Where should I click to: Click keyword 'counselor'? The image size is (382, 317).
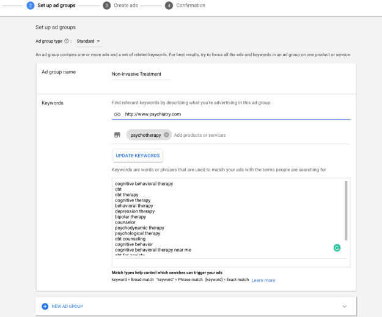pyautogui.click(x=125, y=222)
